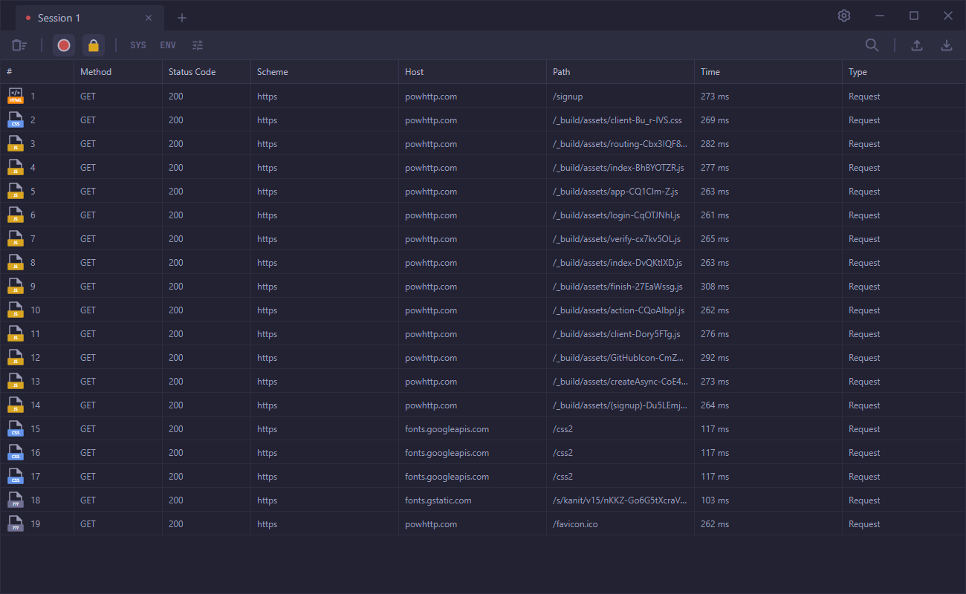Screen dimensions: 966x594
Task: Toggle the red record button
Action: click(64, 45)
